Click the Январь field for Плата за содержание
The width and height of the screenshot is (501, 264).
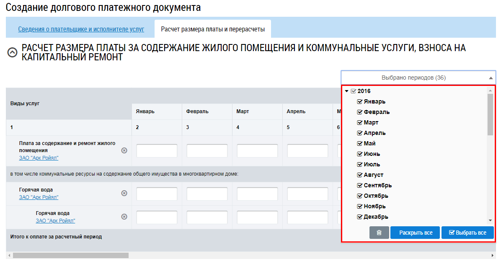coord(157,150)
